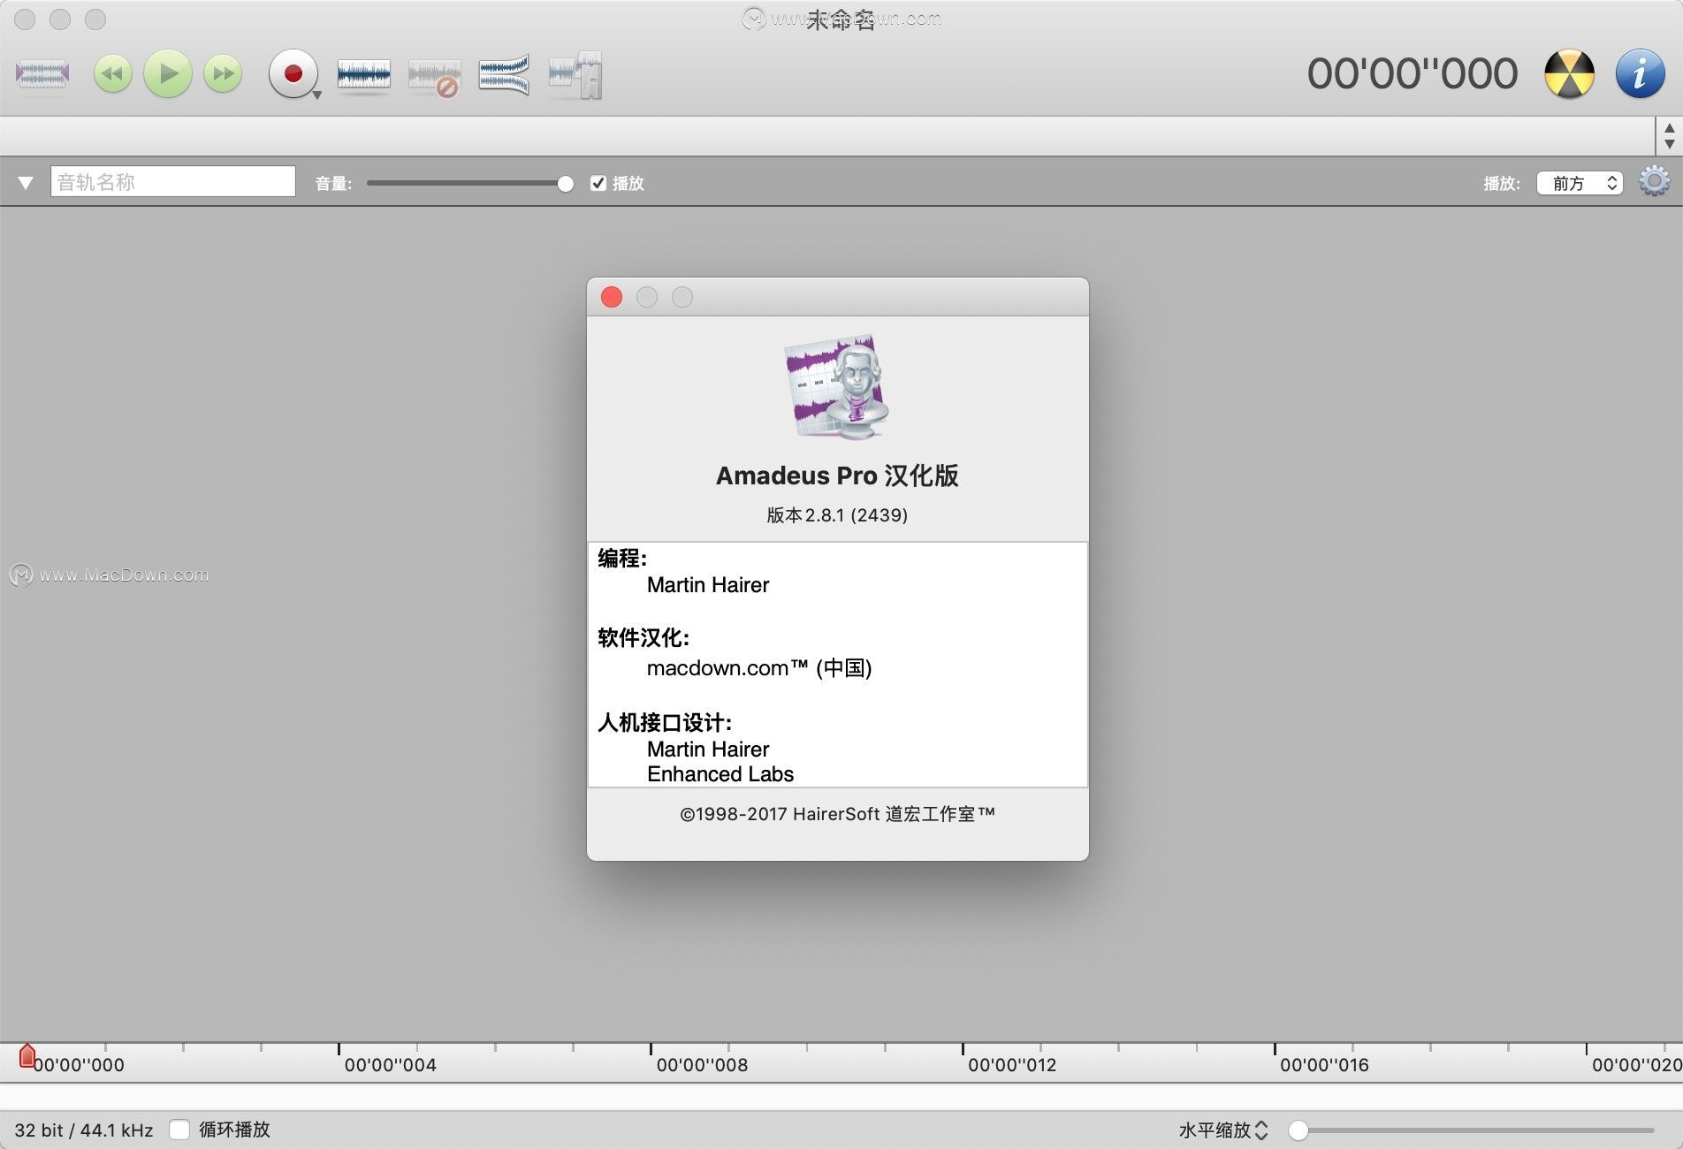The image size is (1683, 1149).
Task: Click the 32 bit / 44.1 kHz status text
Action: click(x=84, y=1130)
